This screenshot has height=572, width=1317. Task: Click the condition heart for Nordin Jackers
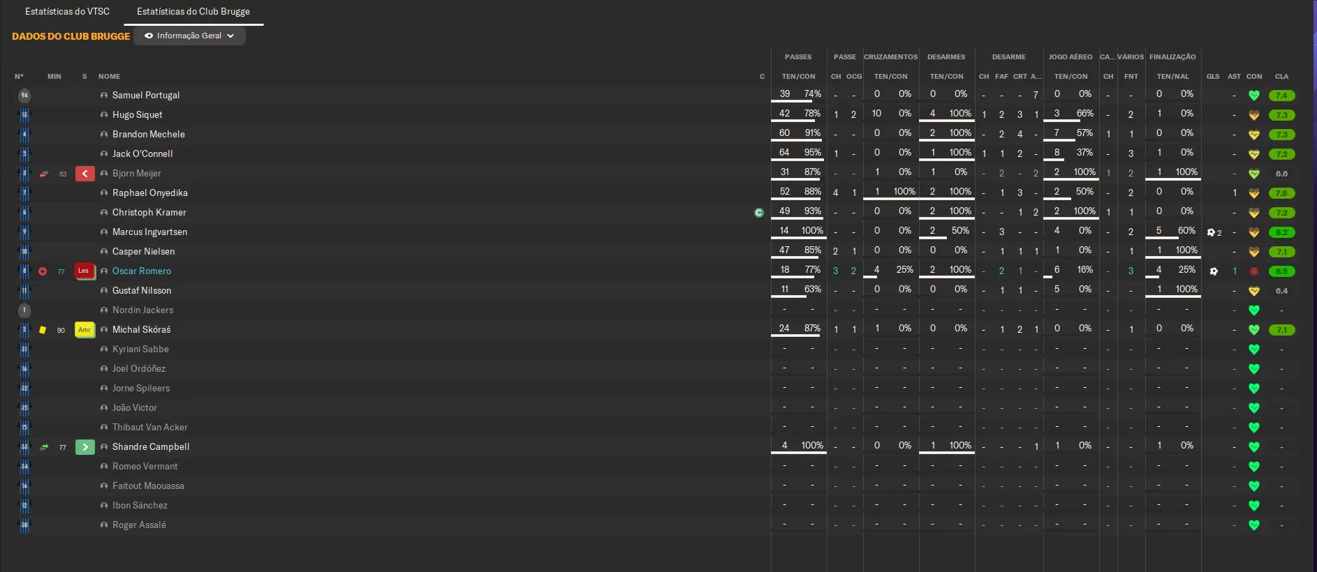(x=1254, y=310)
